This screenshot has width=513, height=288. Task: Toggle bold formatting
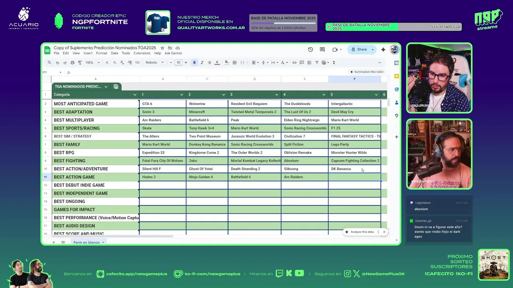(194, 62)
